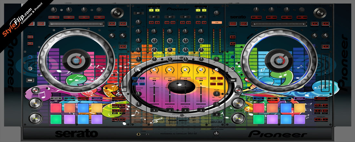This screenshot has width=355, height=142.
Task: Turn the oscillator VOLUME knob
Action: 217,94
